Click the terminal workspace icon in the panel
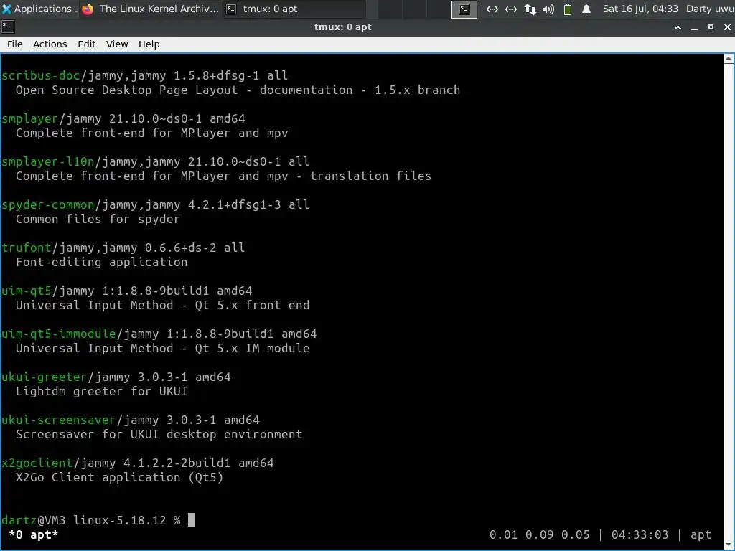This screenshot has height=551, width=735. point(464,9)
